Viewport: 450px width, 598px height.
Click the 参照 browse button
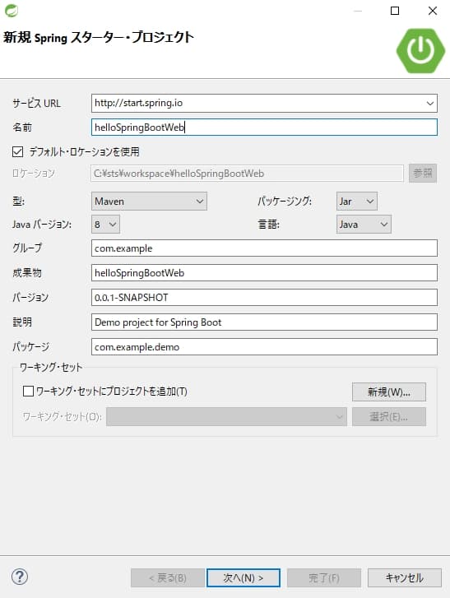click(x=423, y=173)
